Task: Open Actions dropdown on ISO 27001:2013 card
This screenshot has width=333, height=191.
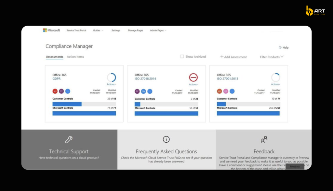Action: point(276,84)
